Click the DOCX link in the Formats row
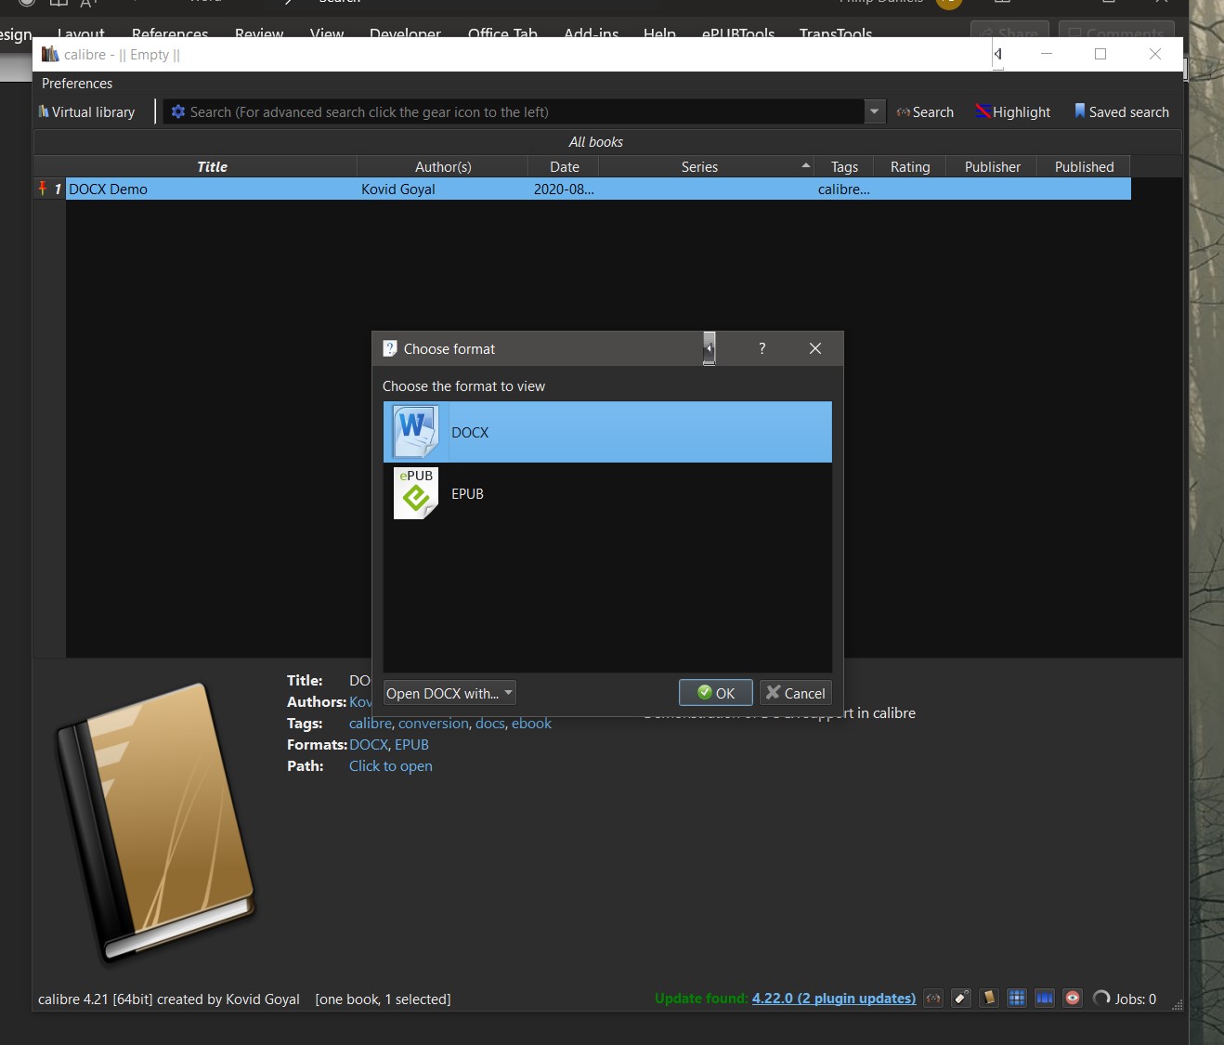The width and height of the screenshot is (1224, 1045). (369, 745)
